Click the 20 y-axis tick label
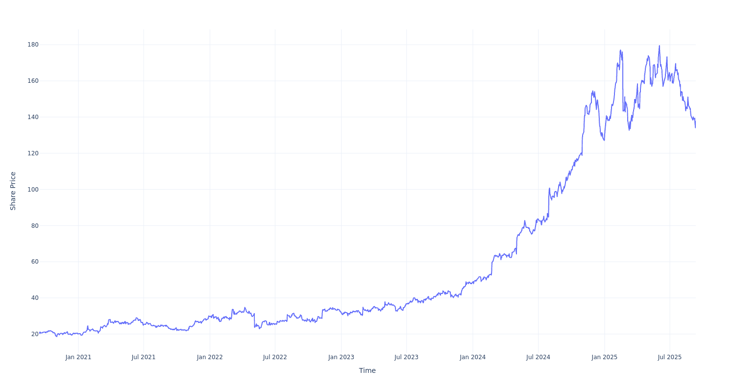This screenshot has width=735, height=392. coord(35,334)
